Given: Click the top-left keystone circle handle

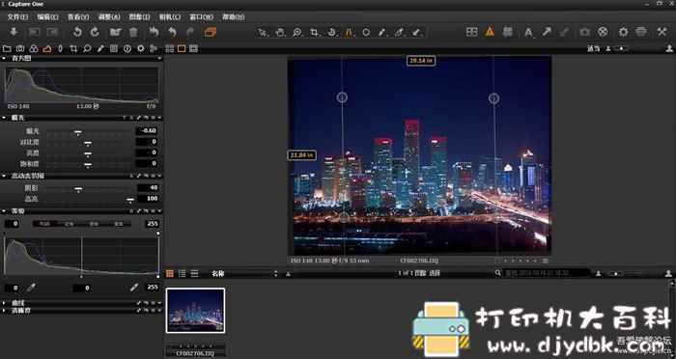Looking at the screenshot, I should (x=342, y=97).
